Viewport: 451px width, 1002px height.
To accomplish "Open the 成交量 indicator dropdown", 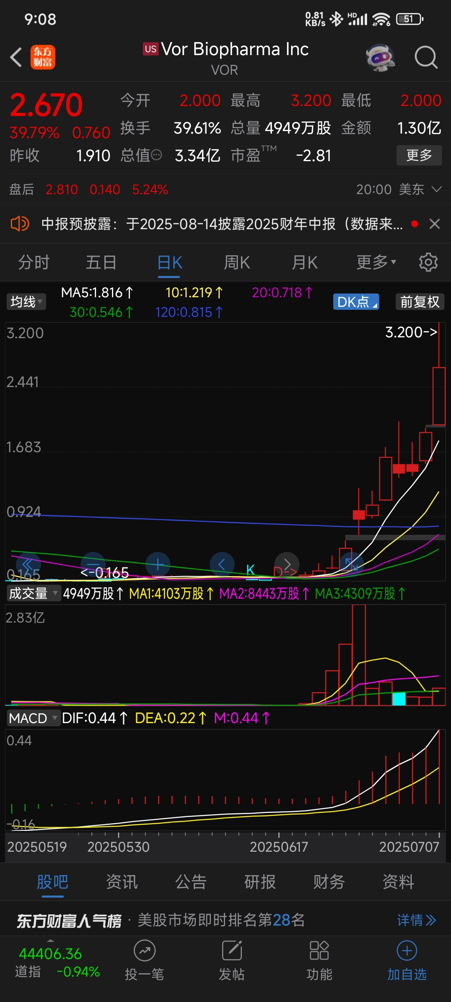I will tap(33, 593).
